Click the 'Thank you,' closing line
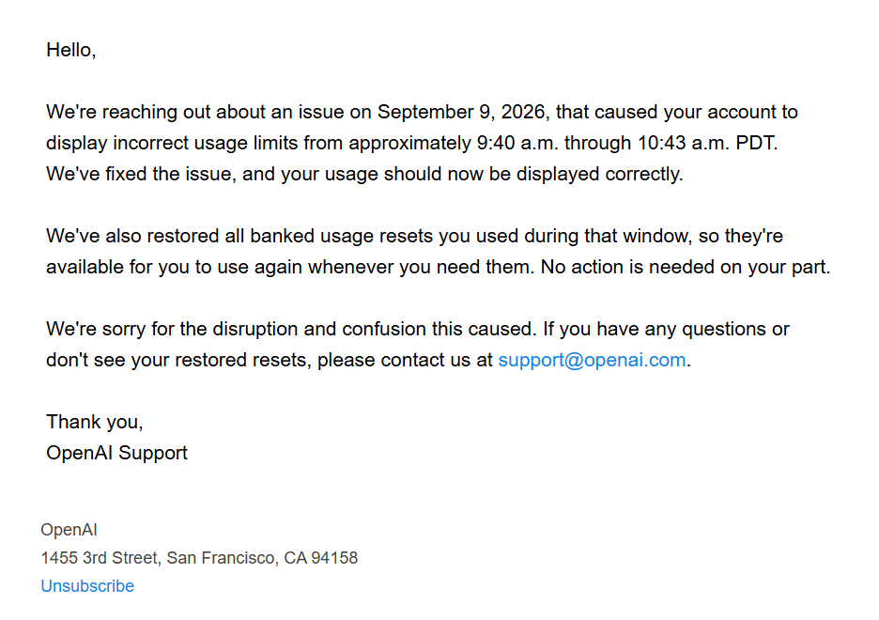Viewport: 879px width, 620px height. click(x=95, y=422)
